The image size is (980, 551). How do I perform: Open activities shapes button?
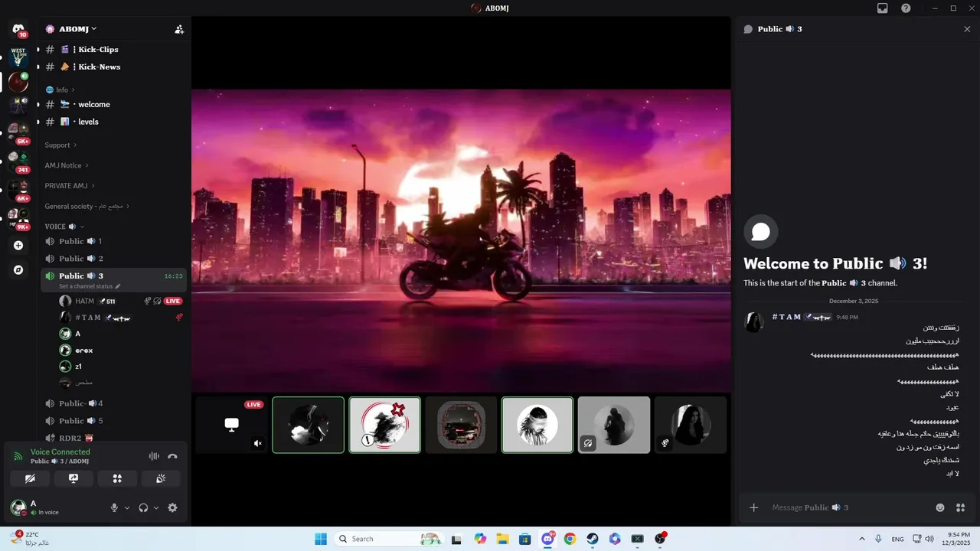click(x=117, y=478)
